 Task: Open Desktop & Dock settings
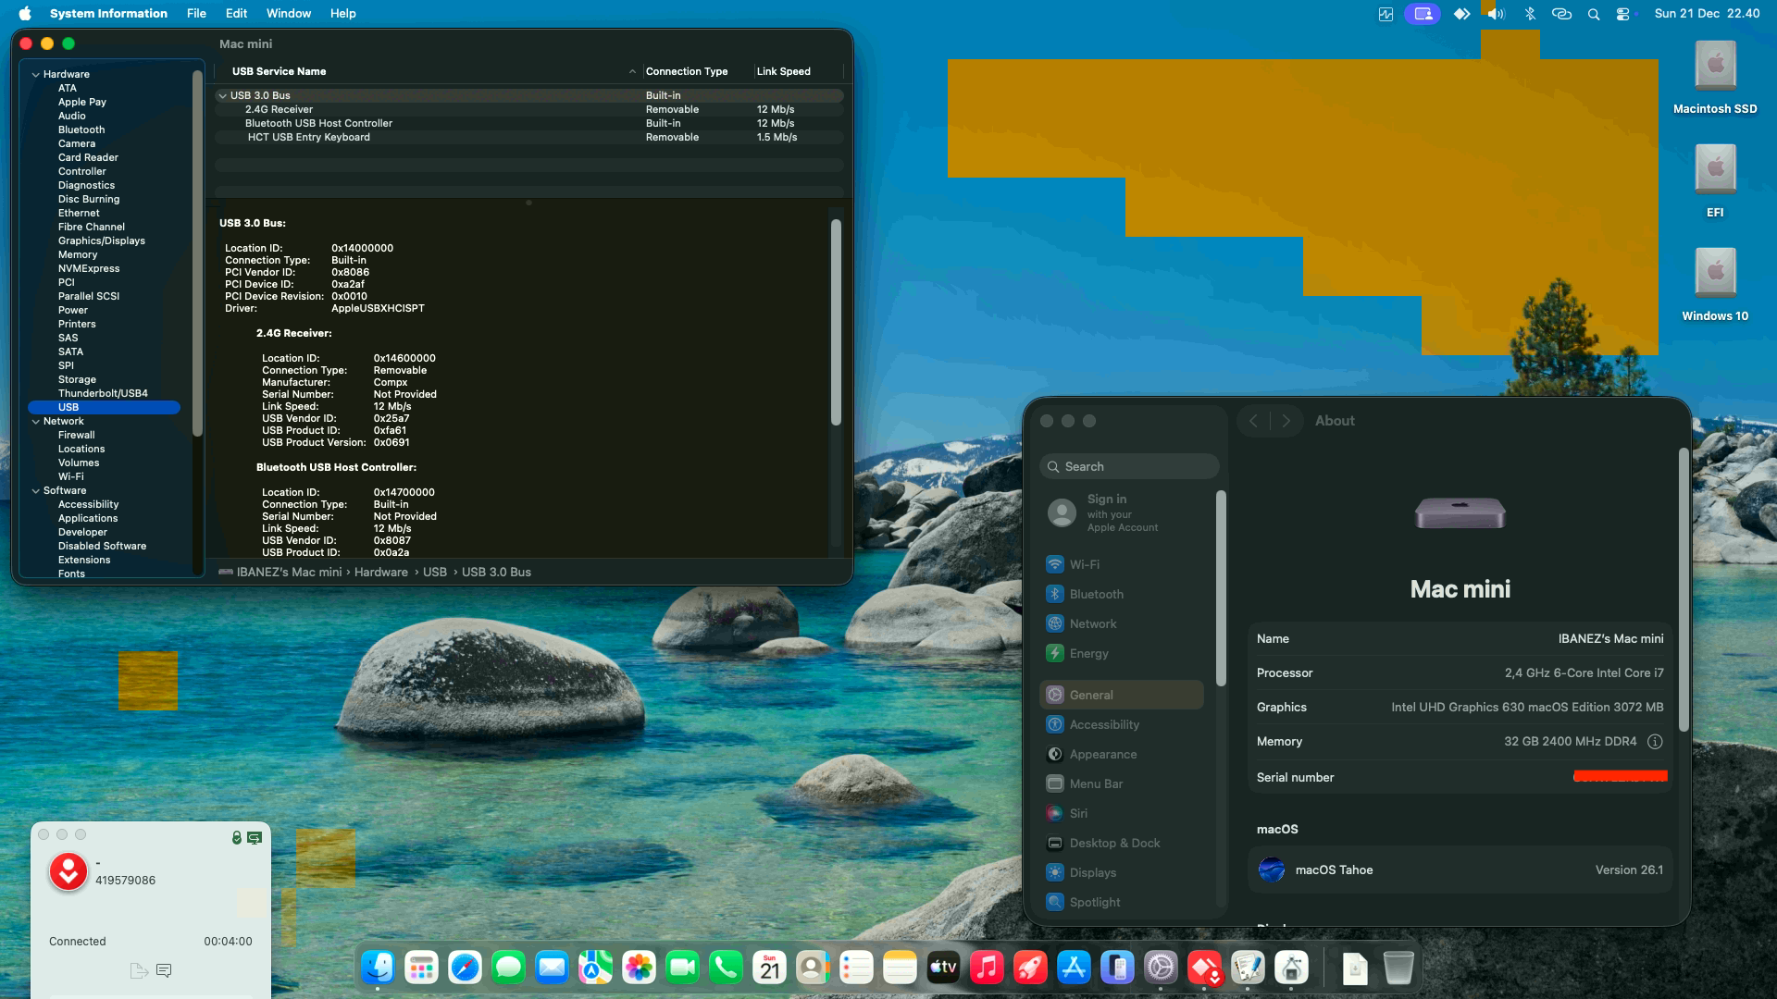tap(1122, 843)
